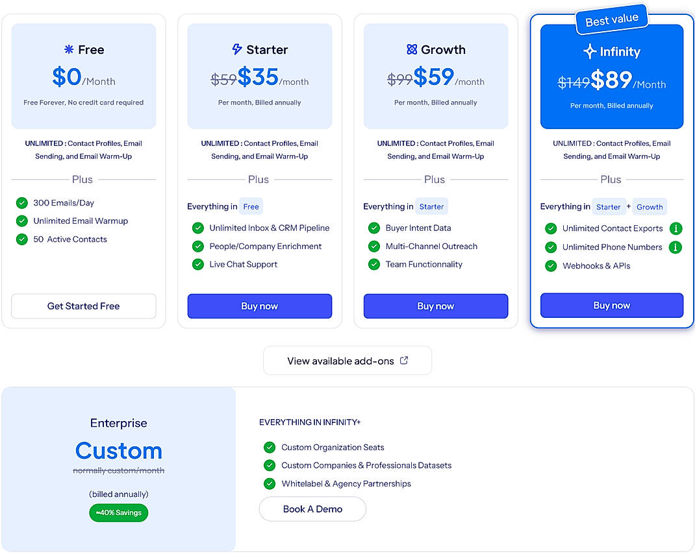Click the struck-through $59 Starter price
Screen dimensions: 695x554
(224, 79)
